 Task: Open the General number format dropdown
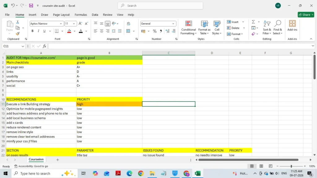pos(173,24)
